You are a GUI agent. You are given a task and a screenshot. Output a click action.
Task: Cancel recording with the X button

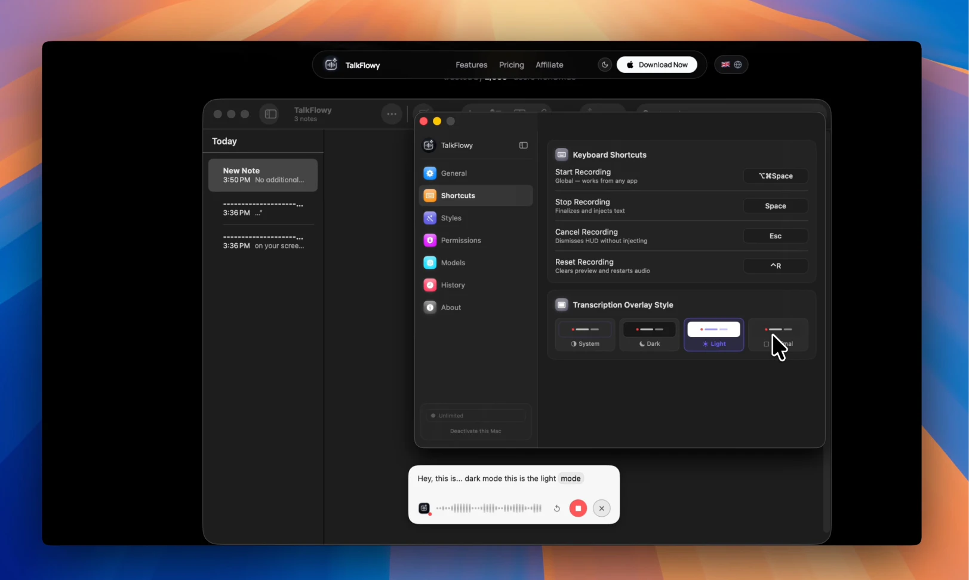pos(602,508)
